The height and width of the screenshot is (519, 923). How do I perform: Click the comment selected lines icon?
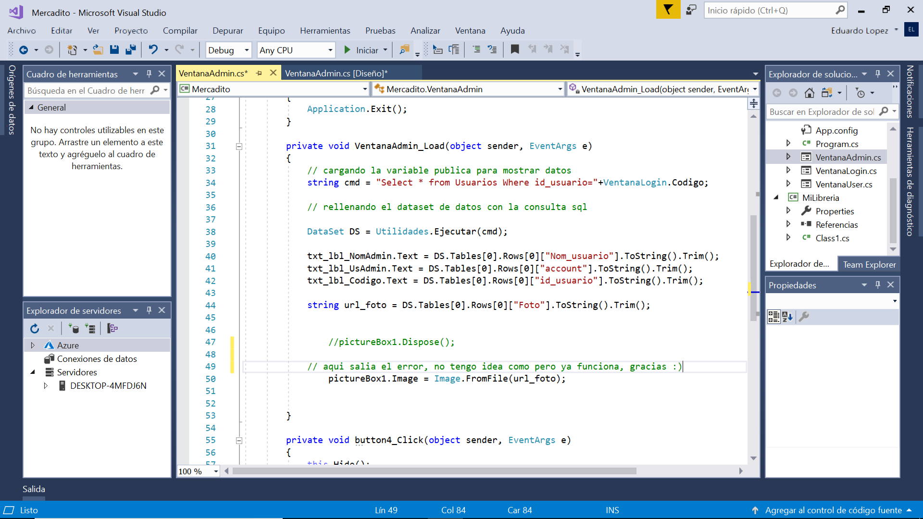[476, 49]
